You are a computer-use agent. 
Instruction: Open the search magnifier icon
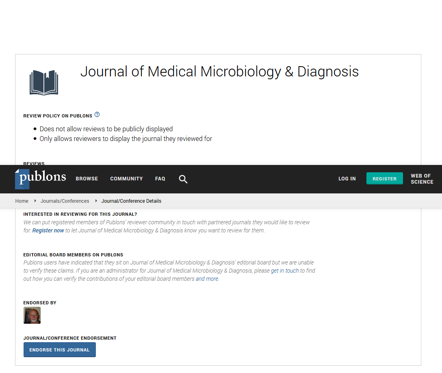183,179
